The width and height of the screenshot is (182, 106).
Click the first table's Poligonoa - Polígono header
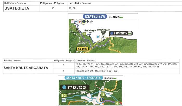pyautogui.click(x=52, y=3)
